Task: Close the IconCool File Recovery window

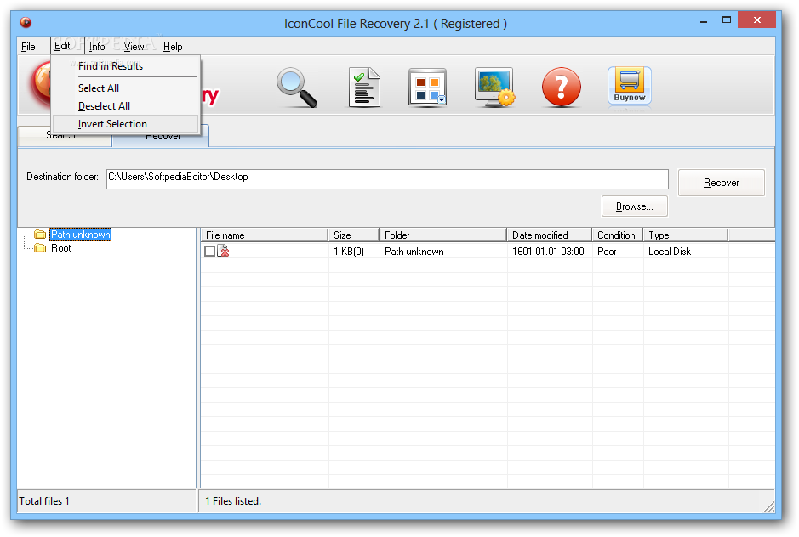Action: pyautogui.click(x=756, y=20)
